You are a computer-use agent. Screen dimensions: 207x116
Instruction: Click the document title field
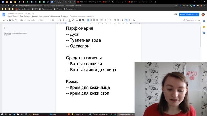(x=15, y=14)
